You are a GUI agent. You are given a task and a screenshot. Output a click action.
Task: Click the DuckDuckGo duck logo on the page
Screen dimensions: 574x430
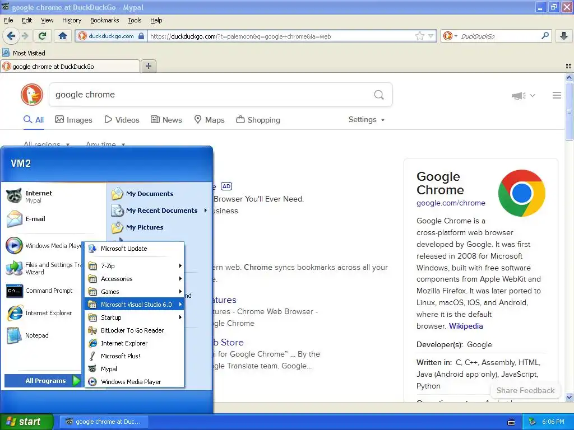coord(32,95)
